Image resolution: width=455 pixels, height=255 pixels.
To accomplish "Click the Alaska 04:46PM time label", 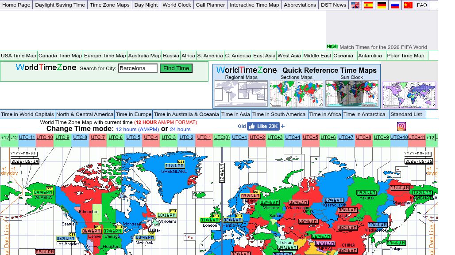I will click(x=43, y=192).
